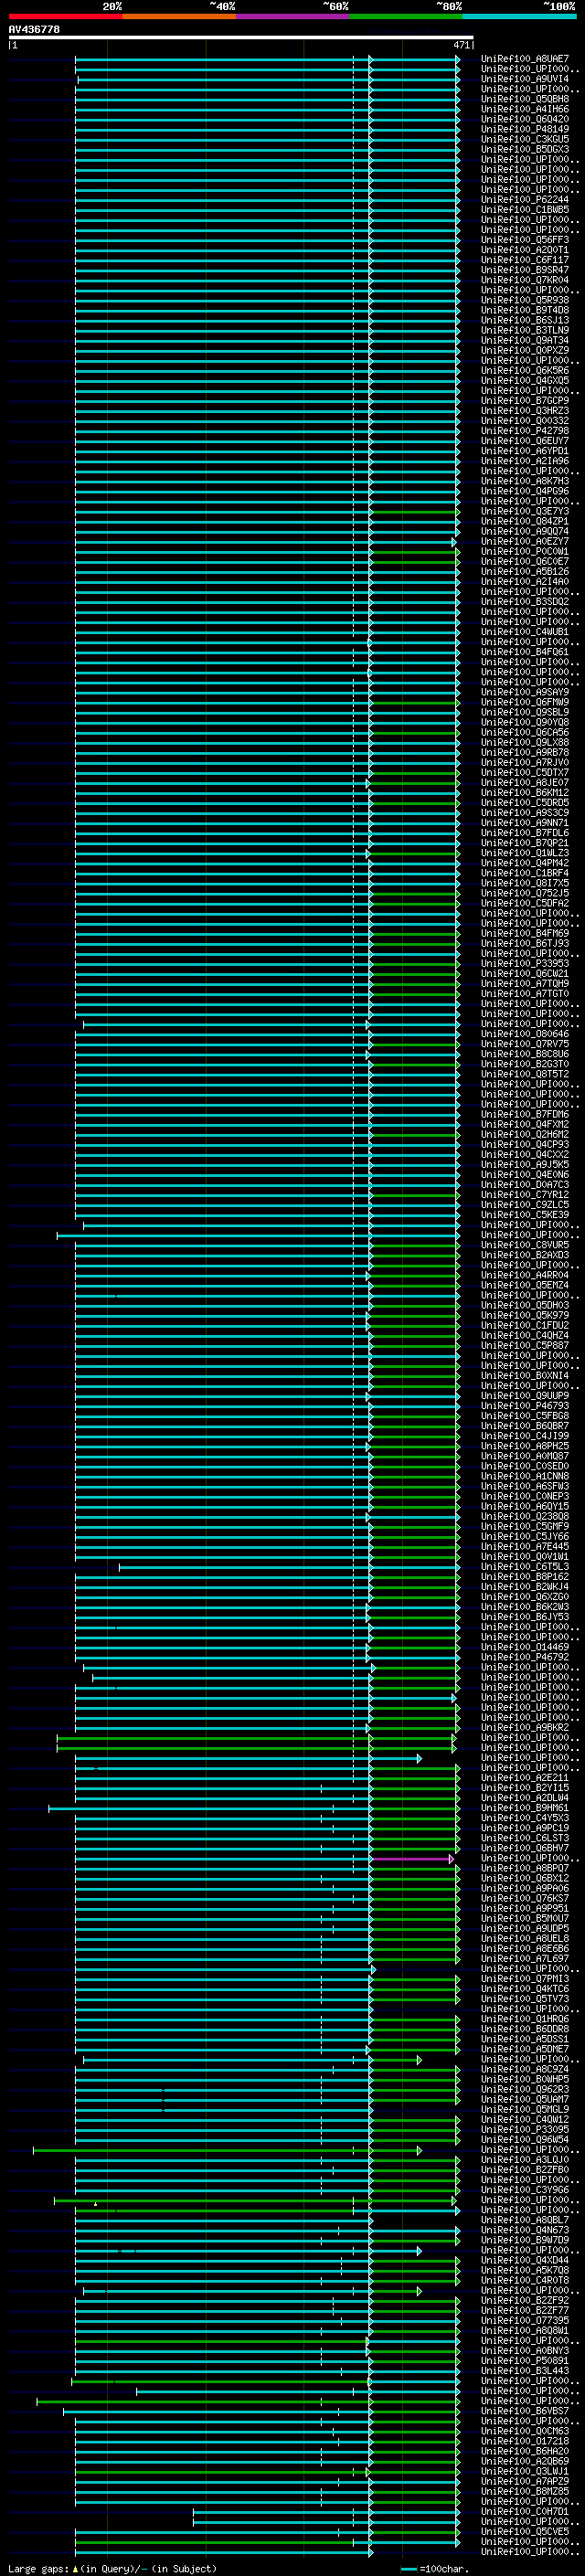Select hit UniRef100_Q7KR04
Screen dimensions: 585x2576
(x=525, y=280)
